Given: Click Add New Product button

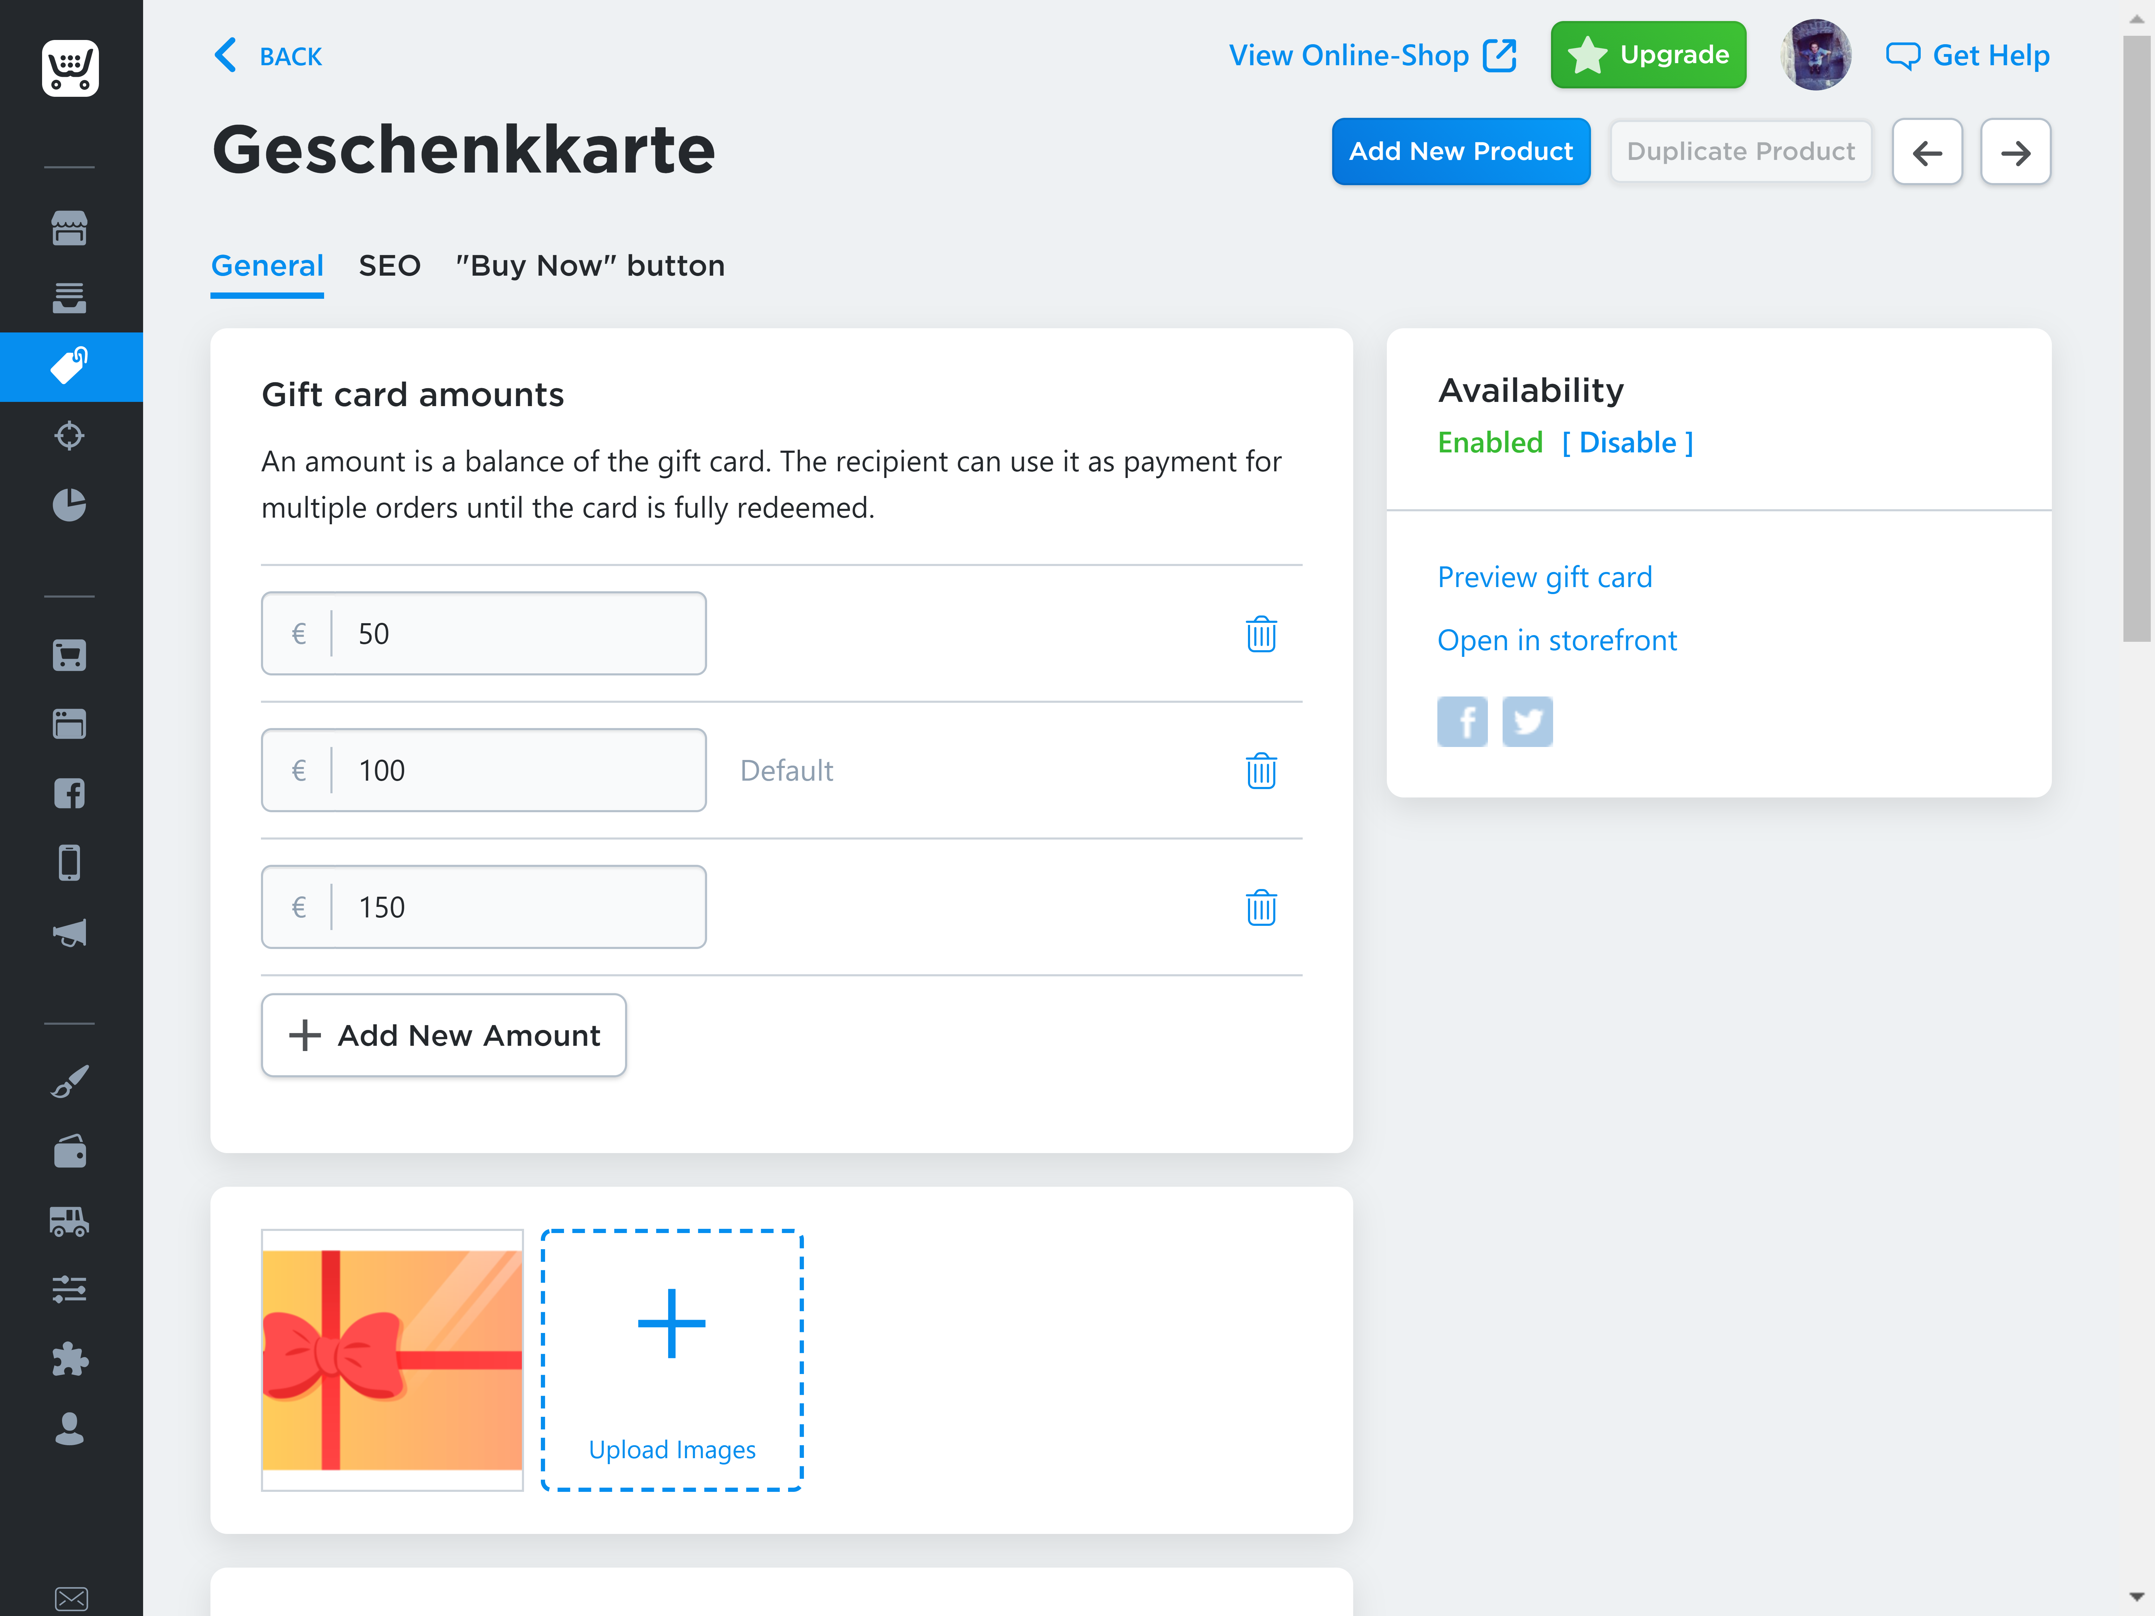Looking at the screenshot, I should (x=1461, y=152).
